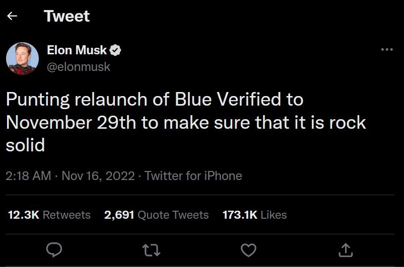
Task: Click the 2:18 AM timestamp
Action: coord(28,175)
